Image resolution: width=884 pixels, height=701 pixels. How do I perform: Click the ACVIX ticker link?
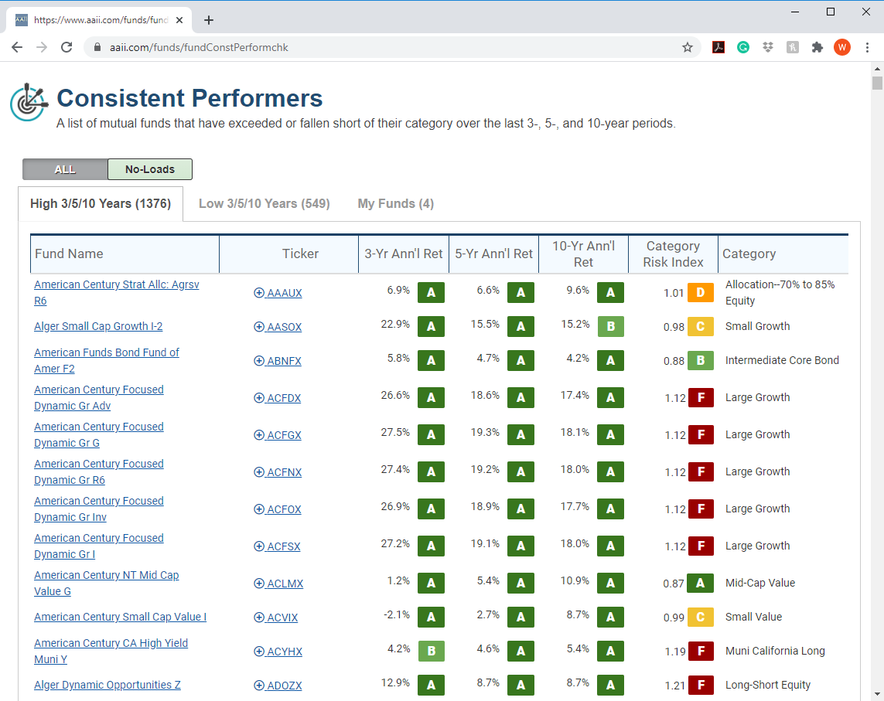(282, 618)
